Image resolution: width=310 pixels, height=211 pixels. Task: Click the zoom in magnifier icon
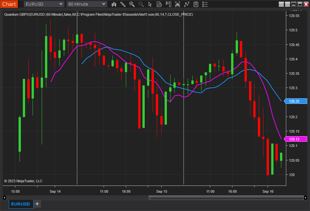click(132, 4)
